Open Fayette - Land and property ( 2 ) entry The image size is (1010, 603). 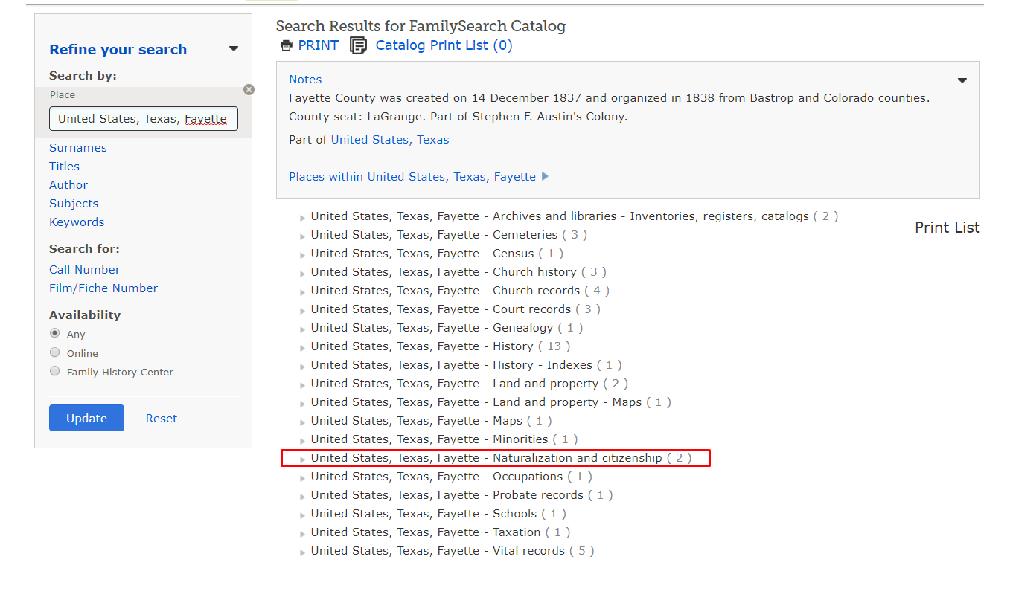point(469,384)
